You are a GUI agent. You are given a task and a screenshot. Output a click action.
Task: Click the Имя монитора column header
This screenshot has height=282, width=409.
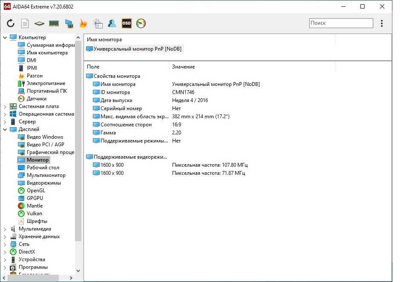(104, 40)
